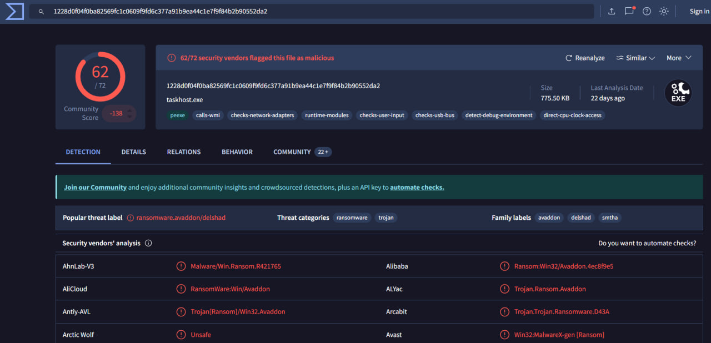Follow the automate checks link

417,188
